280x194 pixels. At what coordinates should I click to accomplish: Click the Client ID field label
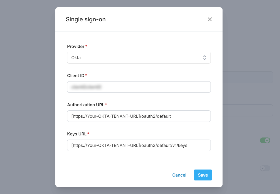point(76,76)
